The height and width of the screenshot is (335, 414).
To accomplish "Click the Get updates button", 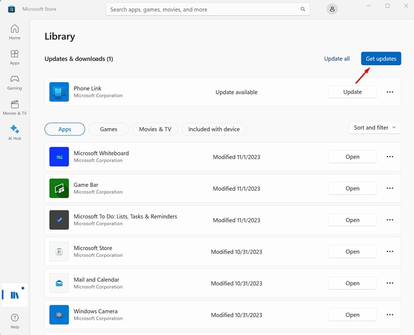I will tap(381, 58).
